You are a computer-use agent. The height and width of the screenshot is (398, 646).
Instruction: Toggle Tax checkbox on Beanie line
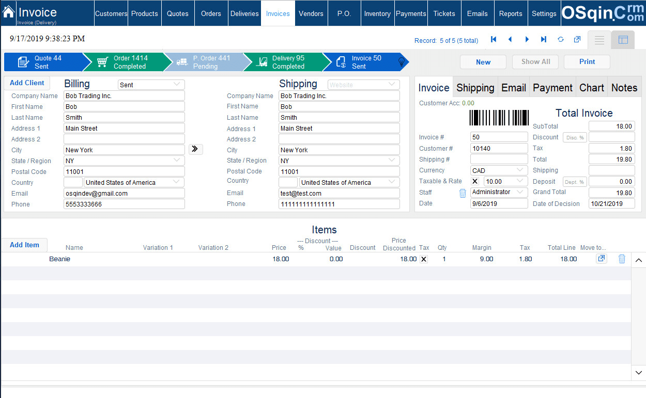424,259
